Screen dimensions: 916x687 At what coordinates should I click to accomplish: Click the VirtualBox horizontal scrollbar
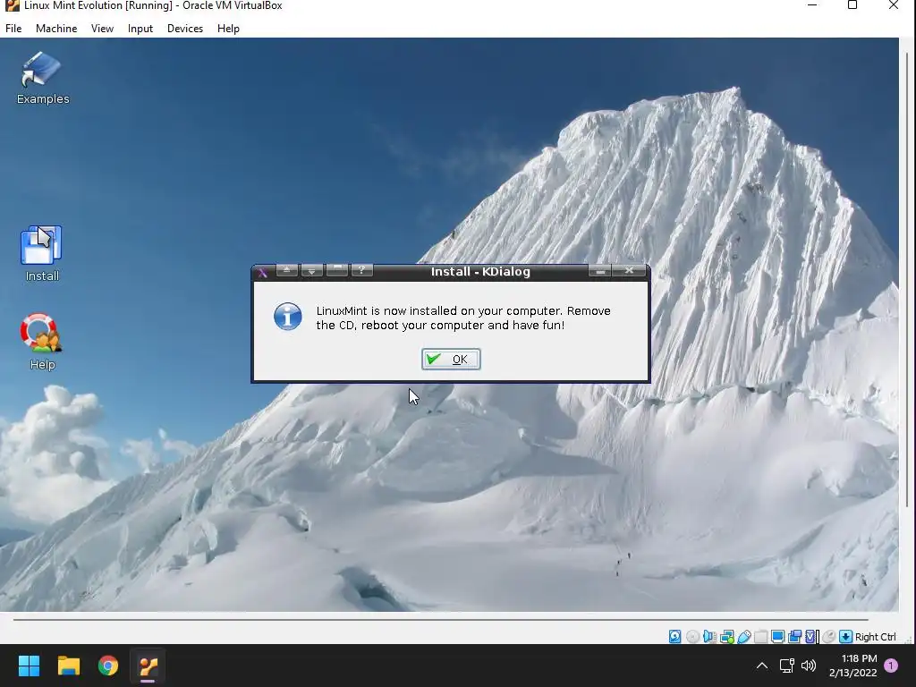pos(440,619)
